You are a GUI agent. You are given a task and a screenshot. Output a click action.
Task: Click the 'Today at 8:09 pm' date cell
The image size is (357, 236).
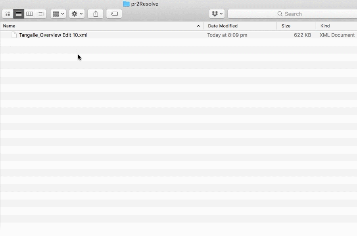coord(227,35)
